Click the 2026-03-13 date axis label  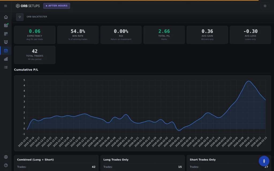click(262, 142)
